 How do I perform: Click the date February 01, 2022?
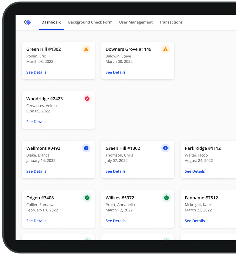point(42,210)
